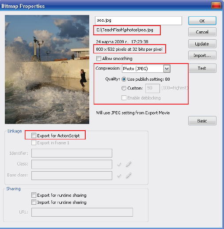Close the Bitmap Properties dialog
Image resolution: width=224 pixels, height=229 pixels.
pyautogui.click(x=216, y=5)
